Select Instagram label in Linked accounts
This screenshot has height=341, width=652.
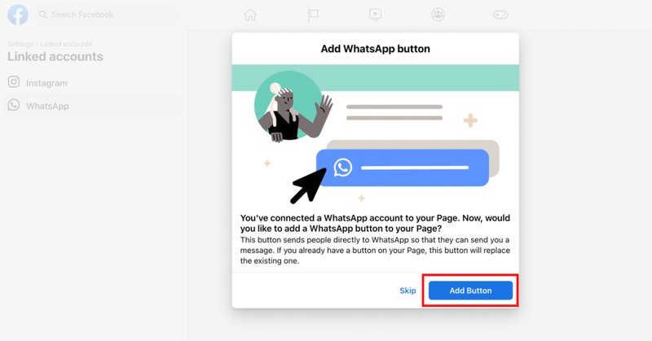click(46, 83)
